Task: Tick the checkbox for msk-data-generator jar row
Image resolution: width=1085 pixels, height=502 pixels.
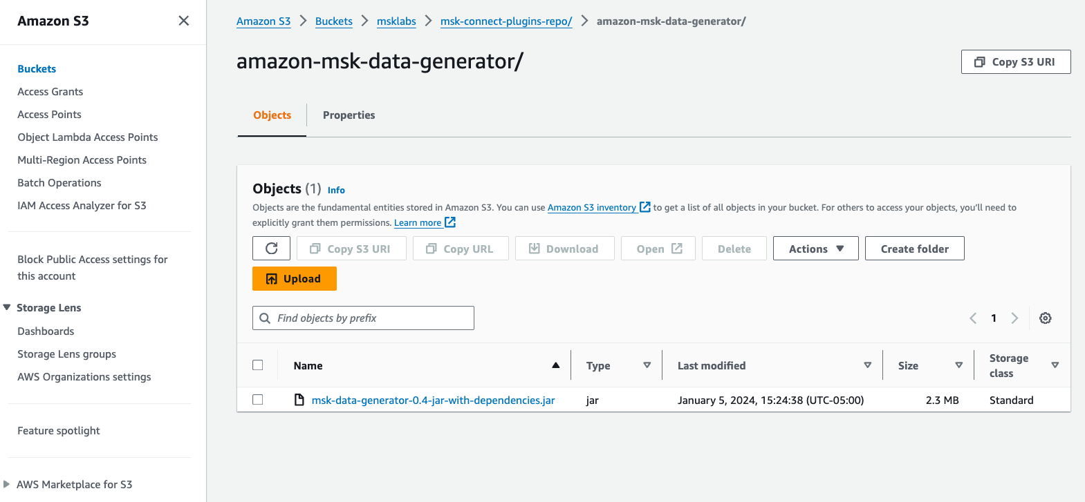Action: click(x=258, y=400)
